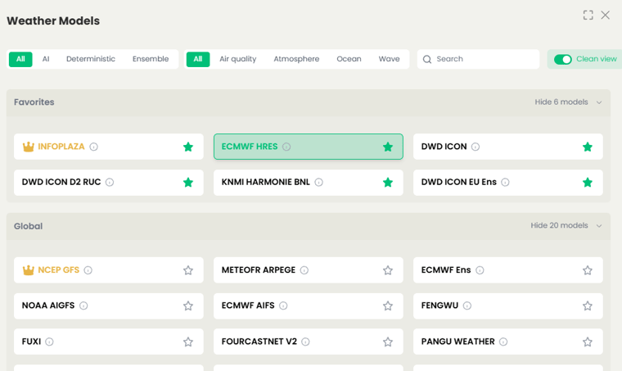This screenshot has height=371, width=622.
Task: Select All domain filter
Action: coord(198,59)
